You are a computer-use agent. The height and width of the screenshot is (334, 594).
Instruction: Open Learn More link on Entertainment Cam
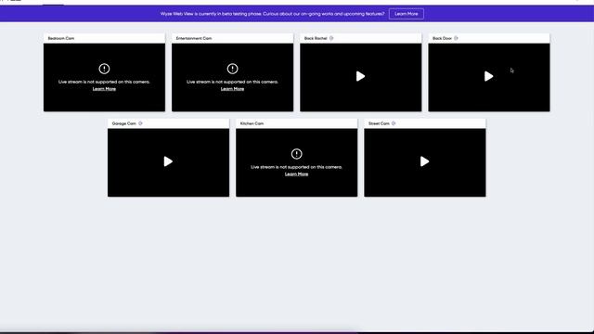232,89
